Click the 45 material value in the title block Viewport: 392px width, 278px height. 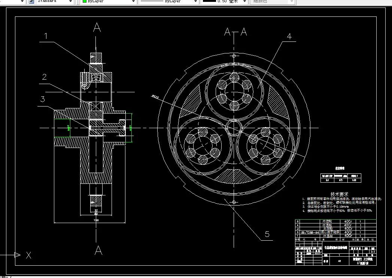(339, 261)
